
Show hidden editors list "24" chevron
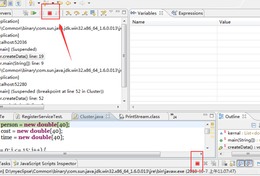click(x=173, y=116)
